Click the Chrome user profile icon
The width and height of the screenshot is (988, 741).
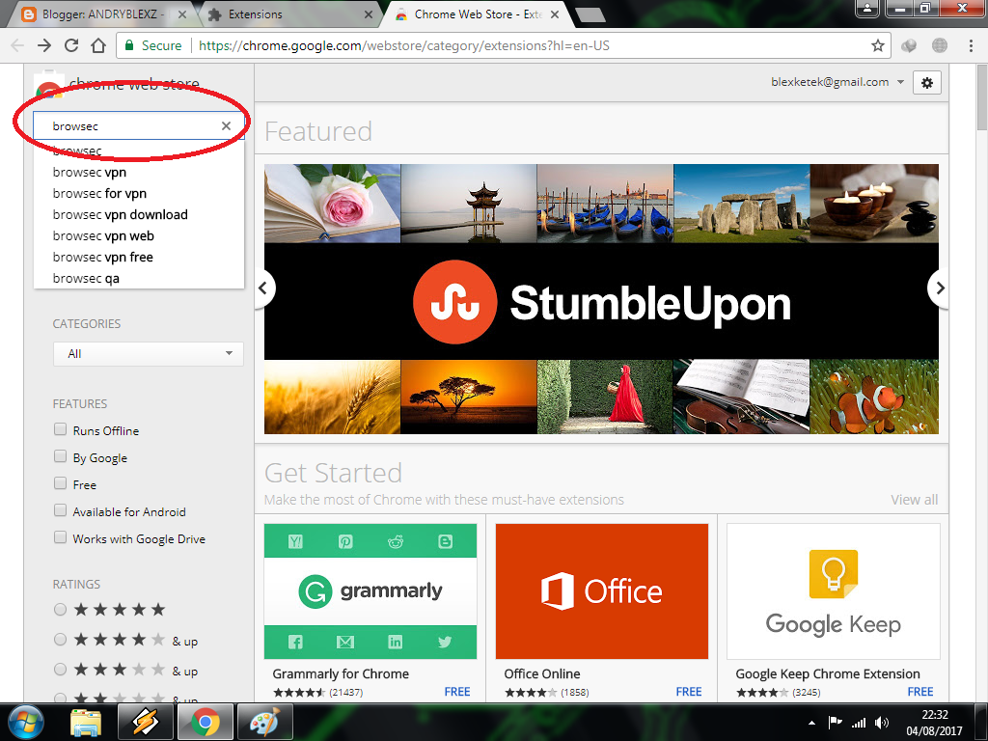click(x=867, y=8)
